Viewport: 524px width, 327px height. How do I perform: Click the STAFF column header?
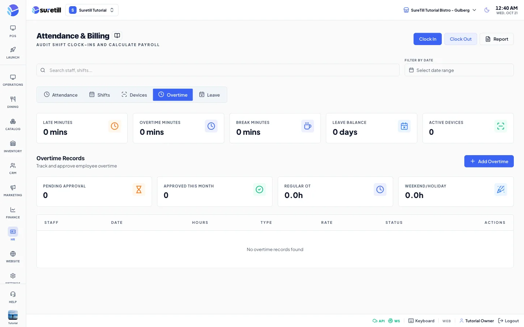(x=51, y=222)
